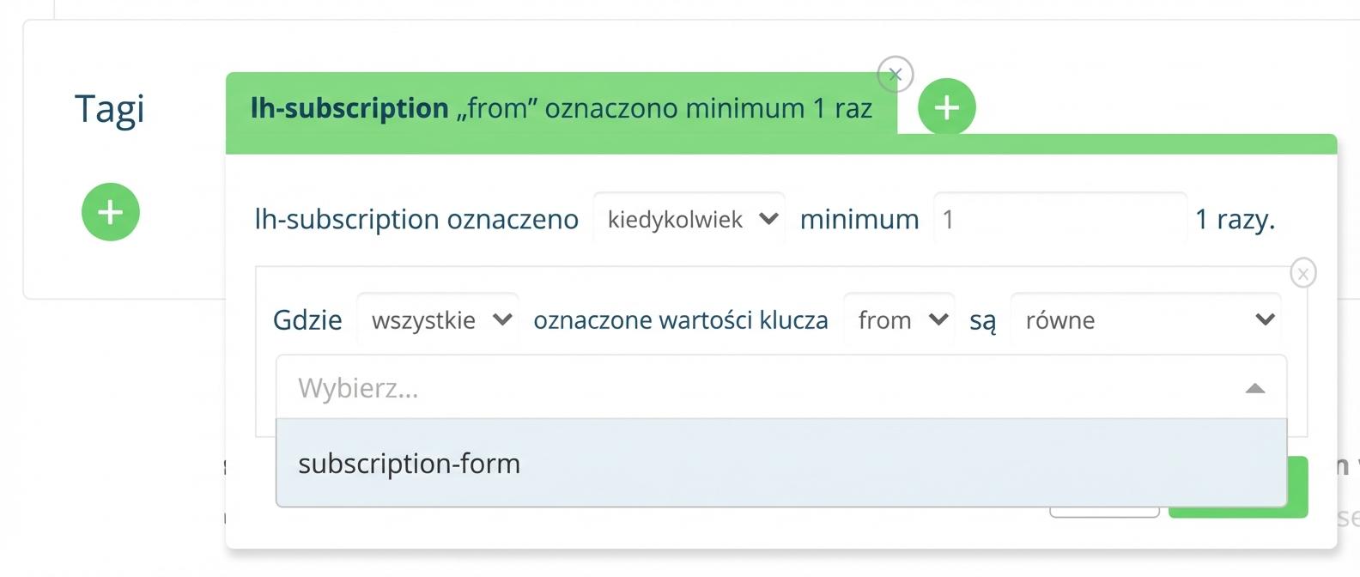This screenshot has height=577, width=1360.
Task: Click the chevron at the równe selector
Action: (x=1264, y=320)
